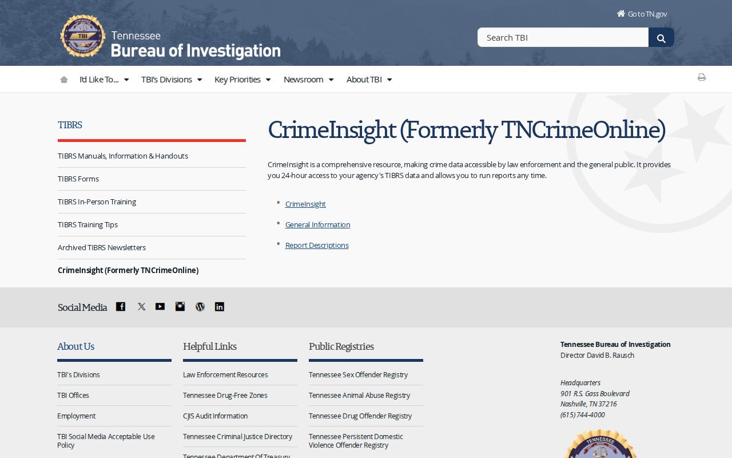The image size is (732, 458).
Task: Click the TBI seal logo in header
Action: click(83, 36)
